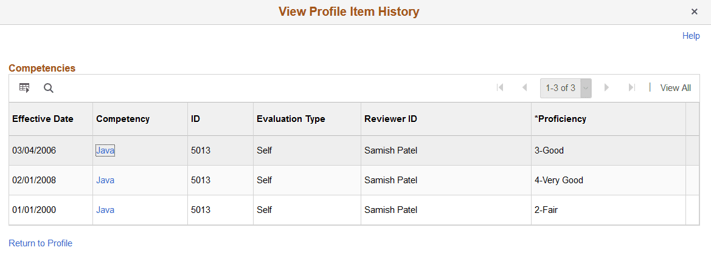This screenshot has width=711, height=253.
Task: Go to last page arrow icon
Action: (631, 88)
